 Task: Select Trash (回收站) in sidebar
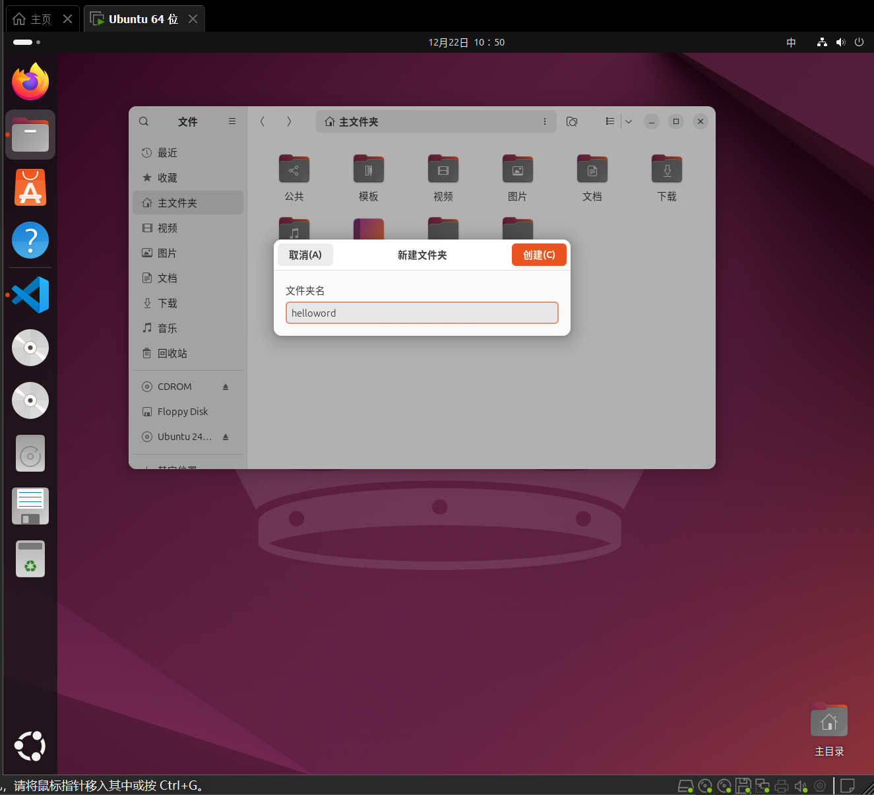(x=188, y=353)
